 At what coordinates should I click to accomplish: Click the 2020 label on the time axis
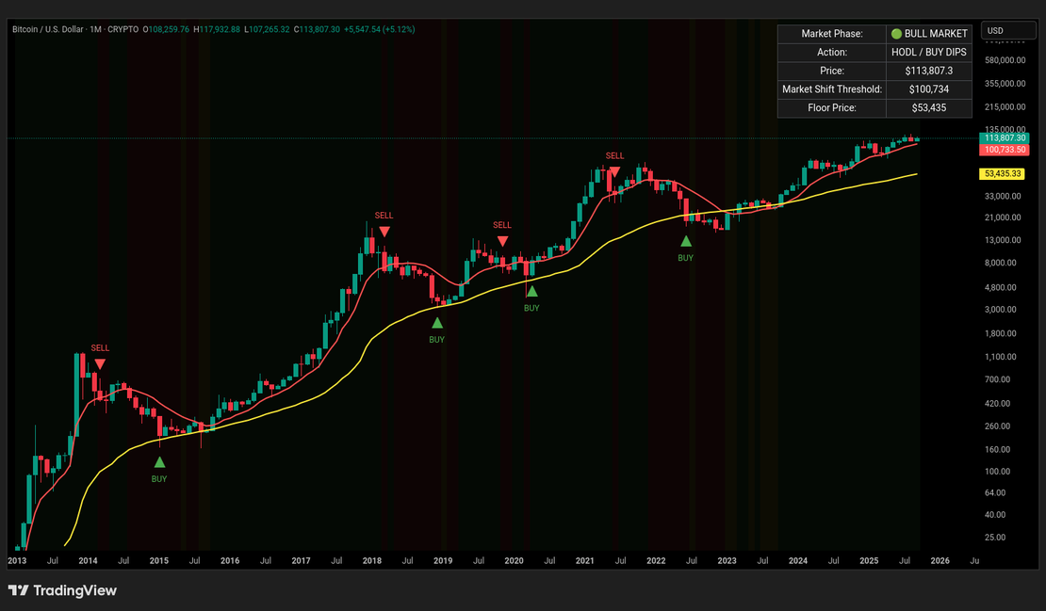(514, 560)
